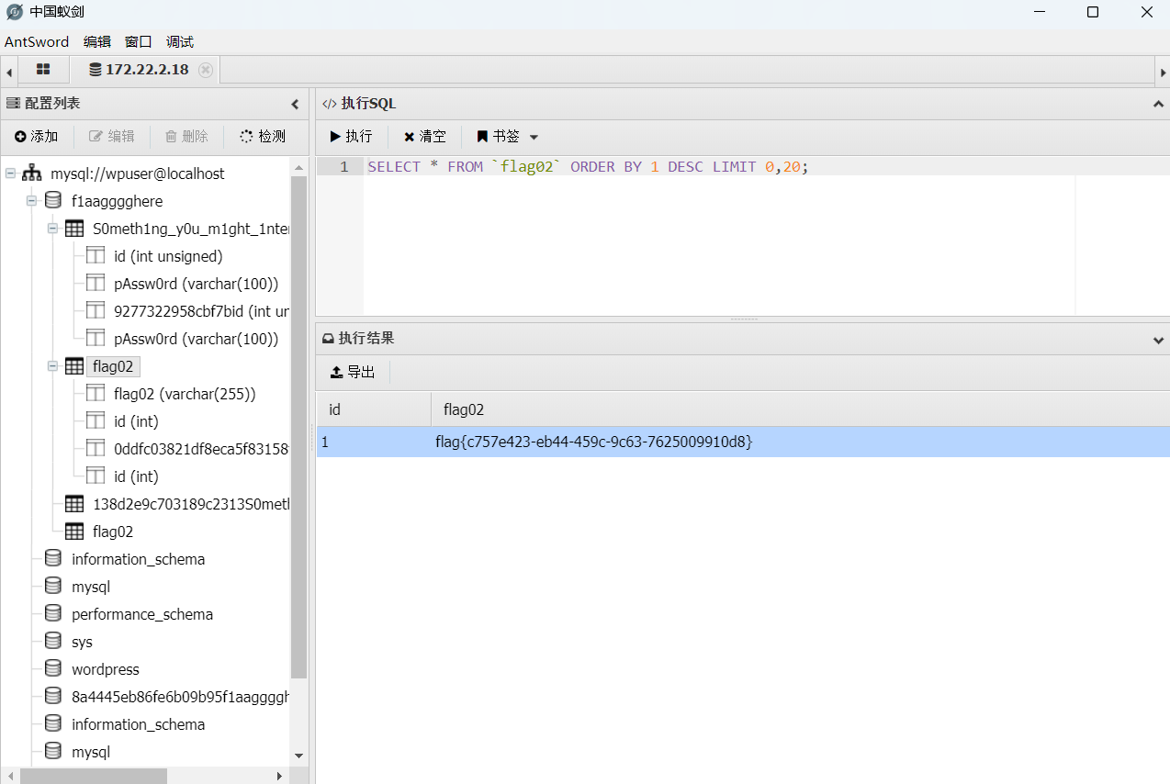Image resolution: width=1170 pixels, height=784 pixels.
Task: Click the 删除 button
Action: 186,136
